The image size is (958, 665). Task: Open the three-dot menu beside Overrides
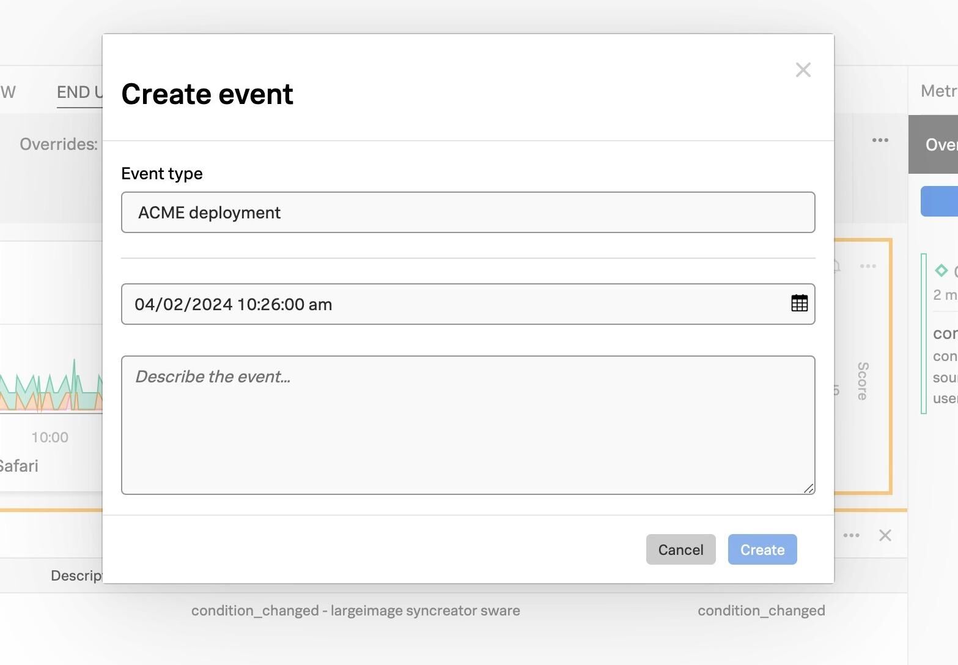[x=880, y=140]
